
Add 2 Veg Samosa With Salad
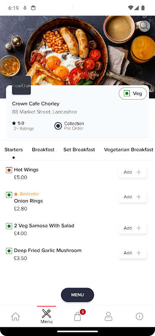click(x=132, y=228)
